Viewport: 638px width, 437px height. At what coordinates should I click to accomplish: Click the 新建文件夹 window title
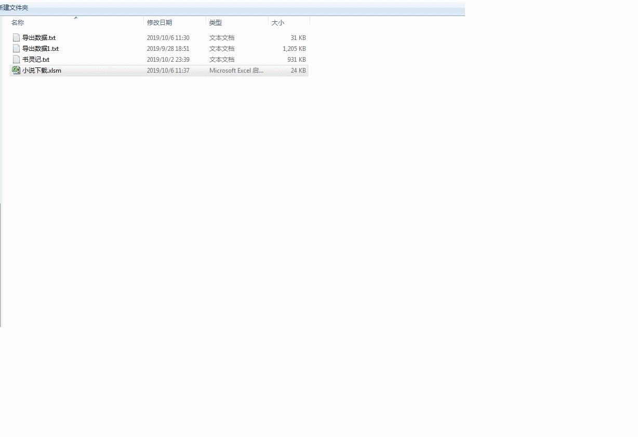point(14,8)
